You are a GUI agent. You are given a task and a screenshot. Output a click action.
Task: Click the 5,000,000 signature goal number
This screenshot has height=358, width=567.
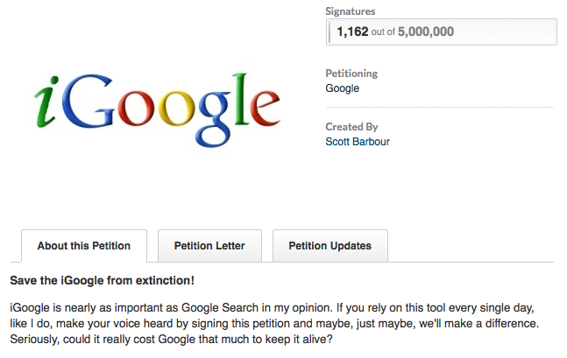[x=426, y=32]
